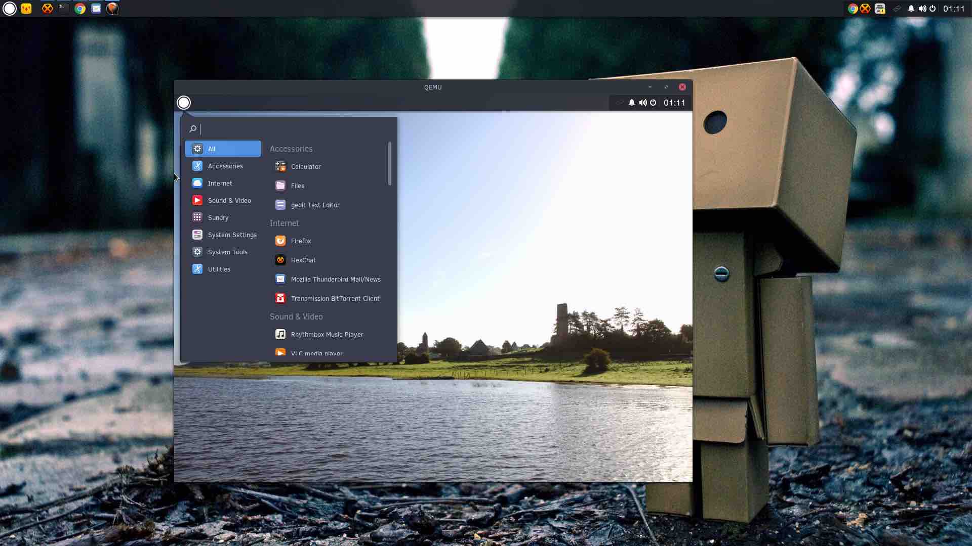Open HexChat internet relay chat

303,260
